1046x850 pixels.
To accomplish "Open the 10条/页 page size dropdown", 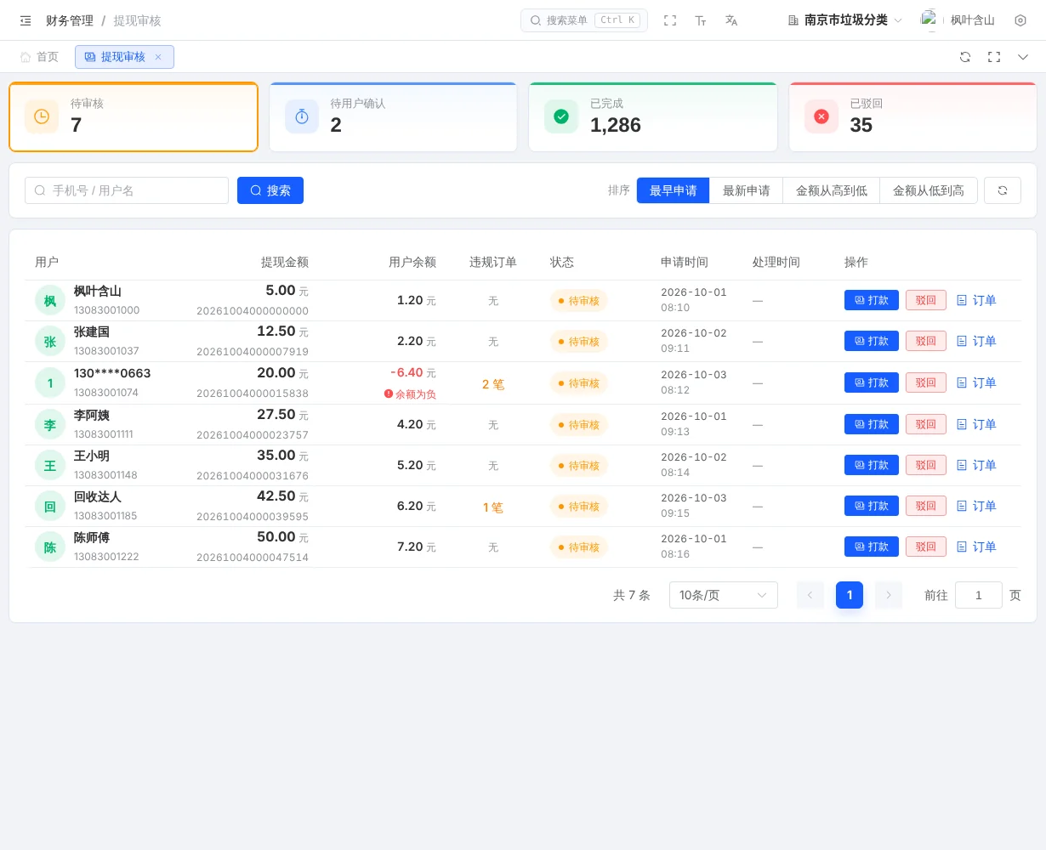I will click(724, 595).
